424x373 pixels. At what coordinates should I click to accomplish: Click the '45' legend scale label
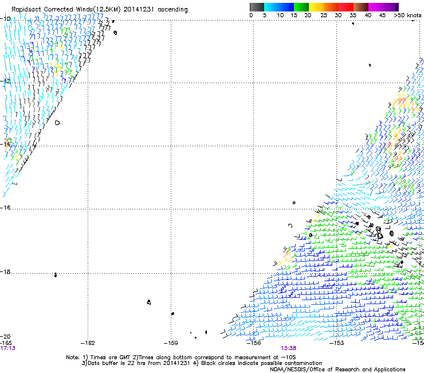click(x=382, y=15)
